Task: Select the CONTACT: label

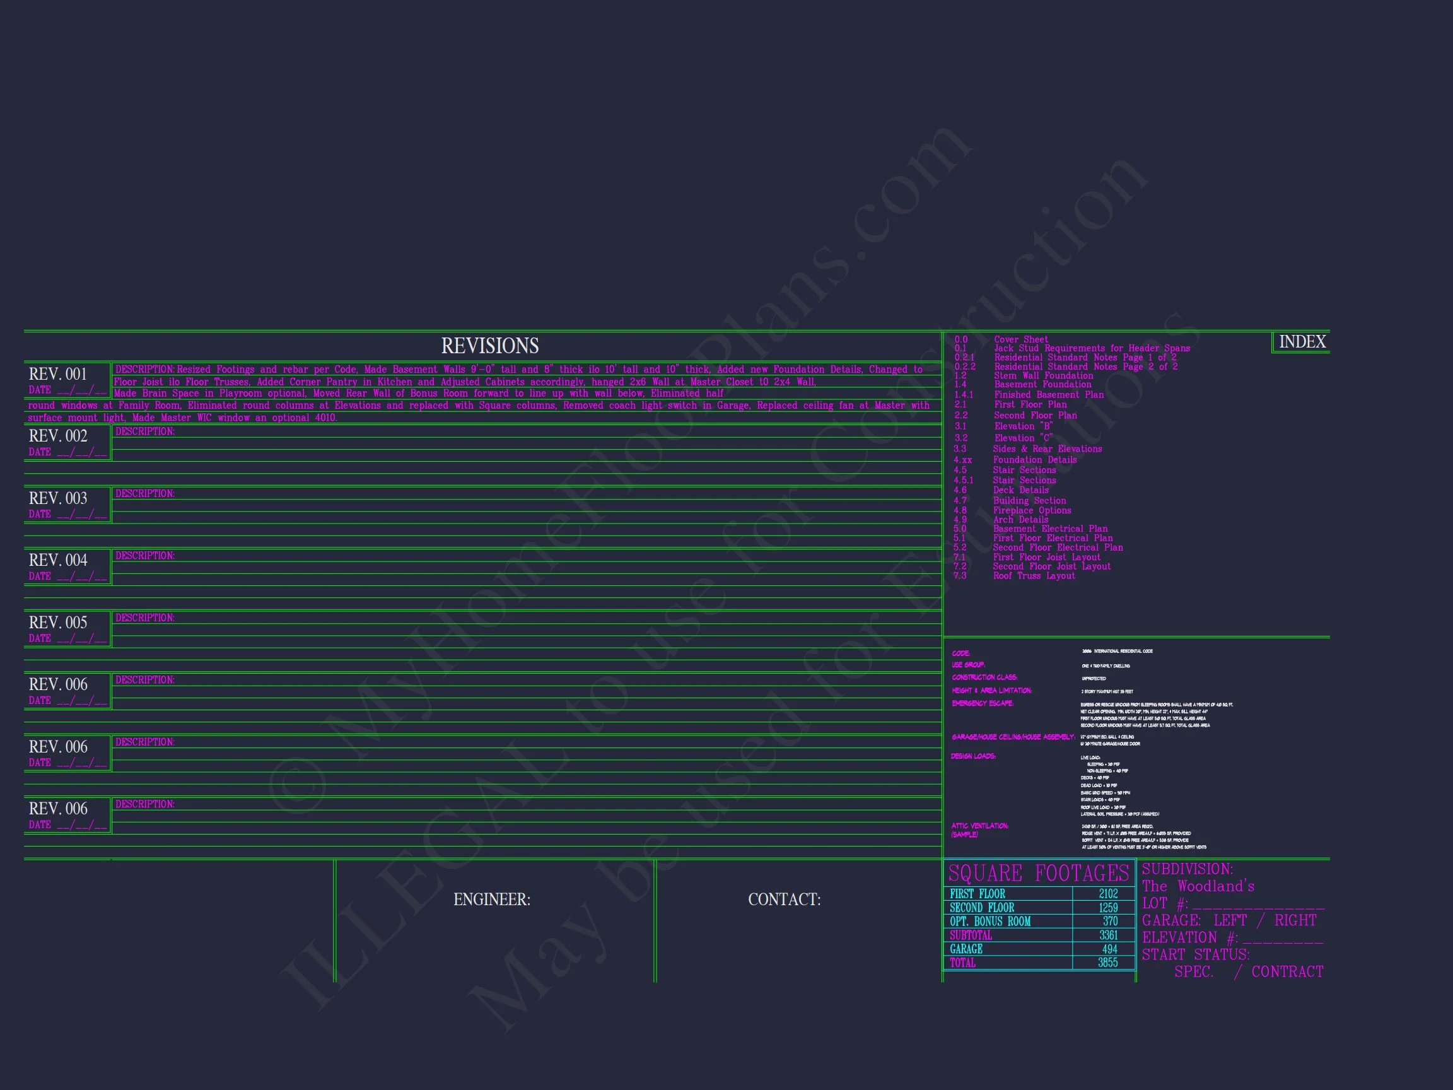Action: [x=784, y=900]
